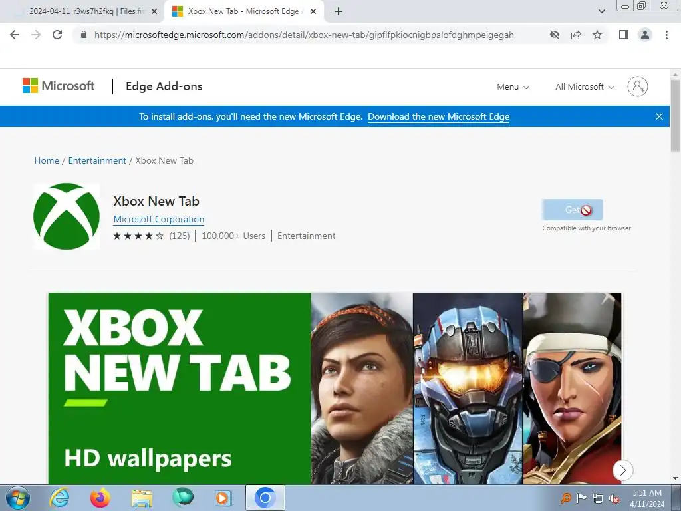Select the Xbox New Tab - Microsoft Edge tab
681x511 pixels.
pos(244,12)
